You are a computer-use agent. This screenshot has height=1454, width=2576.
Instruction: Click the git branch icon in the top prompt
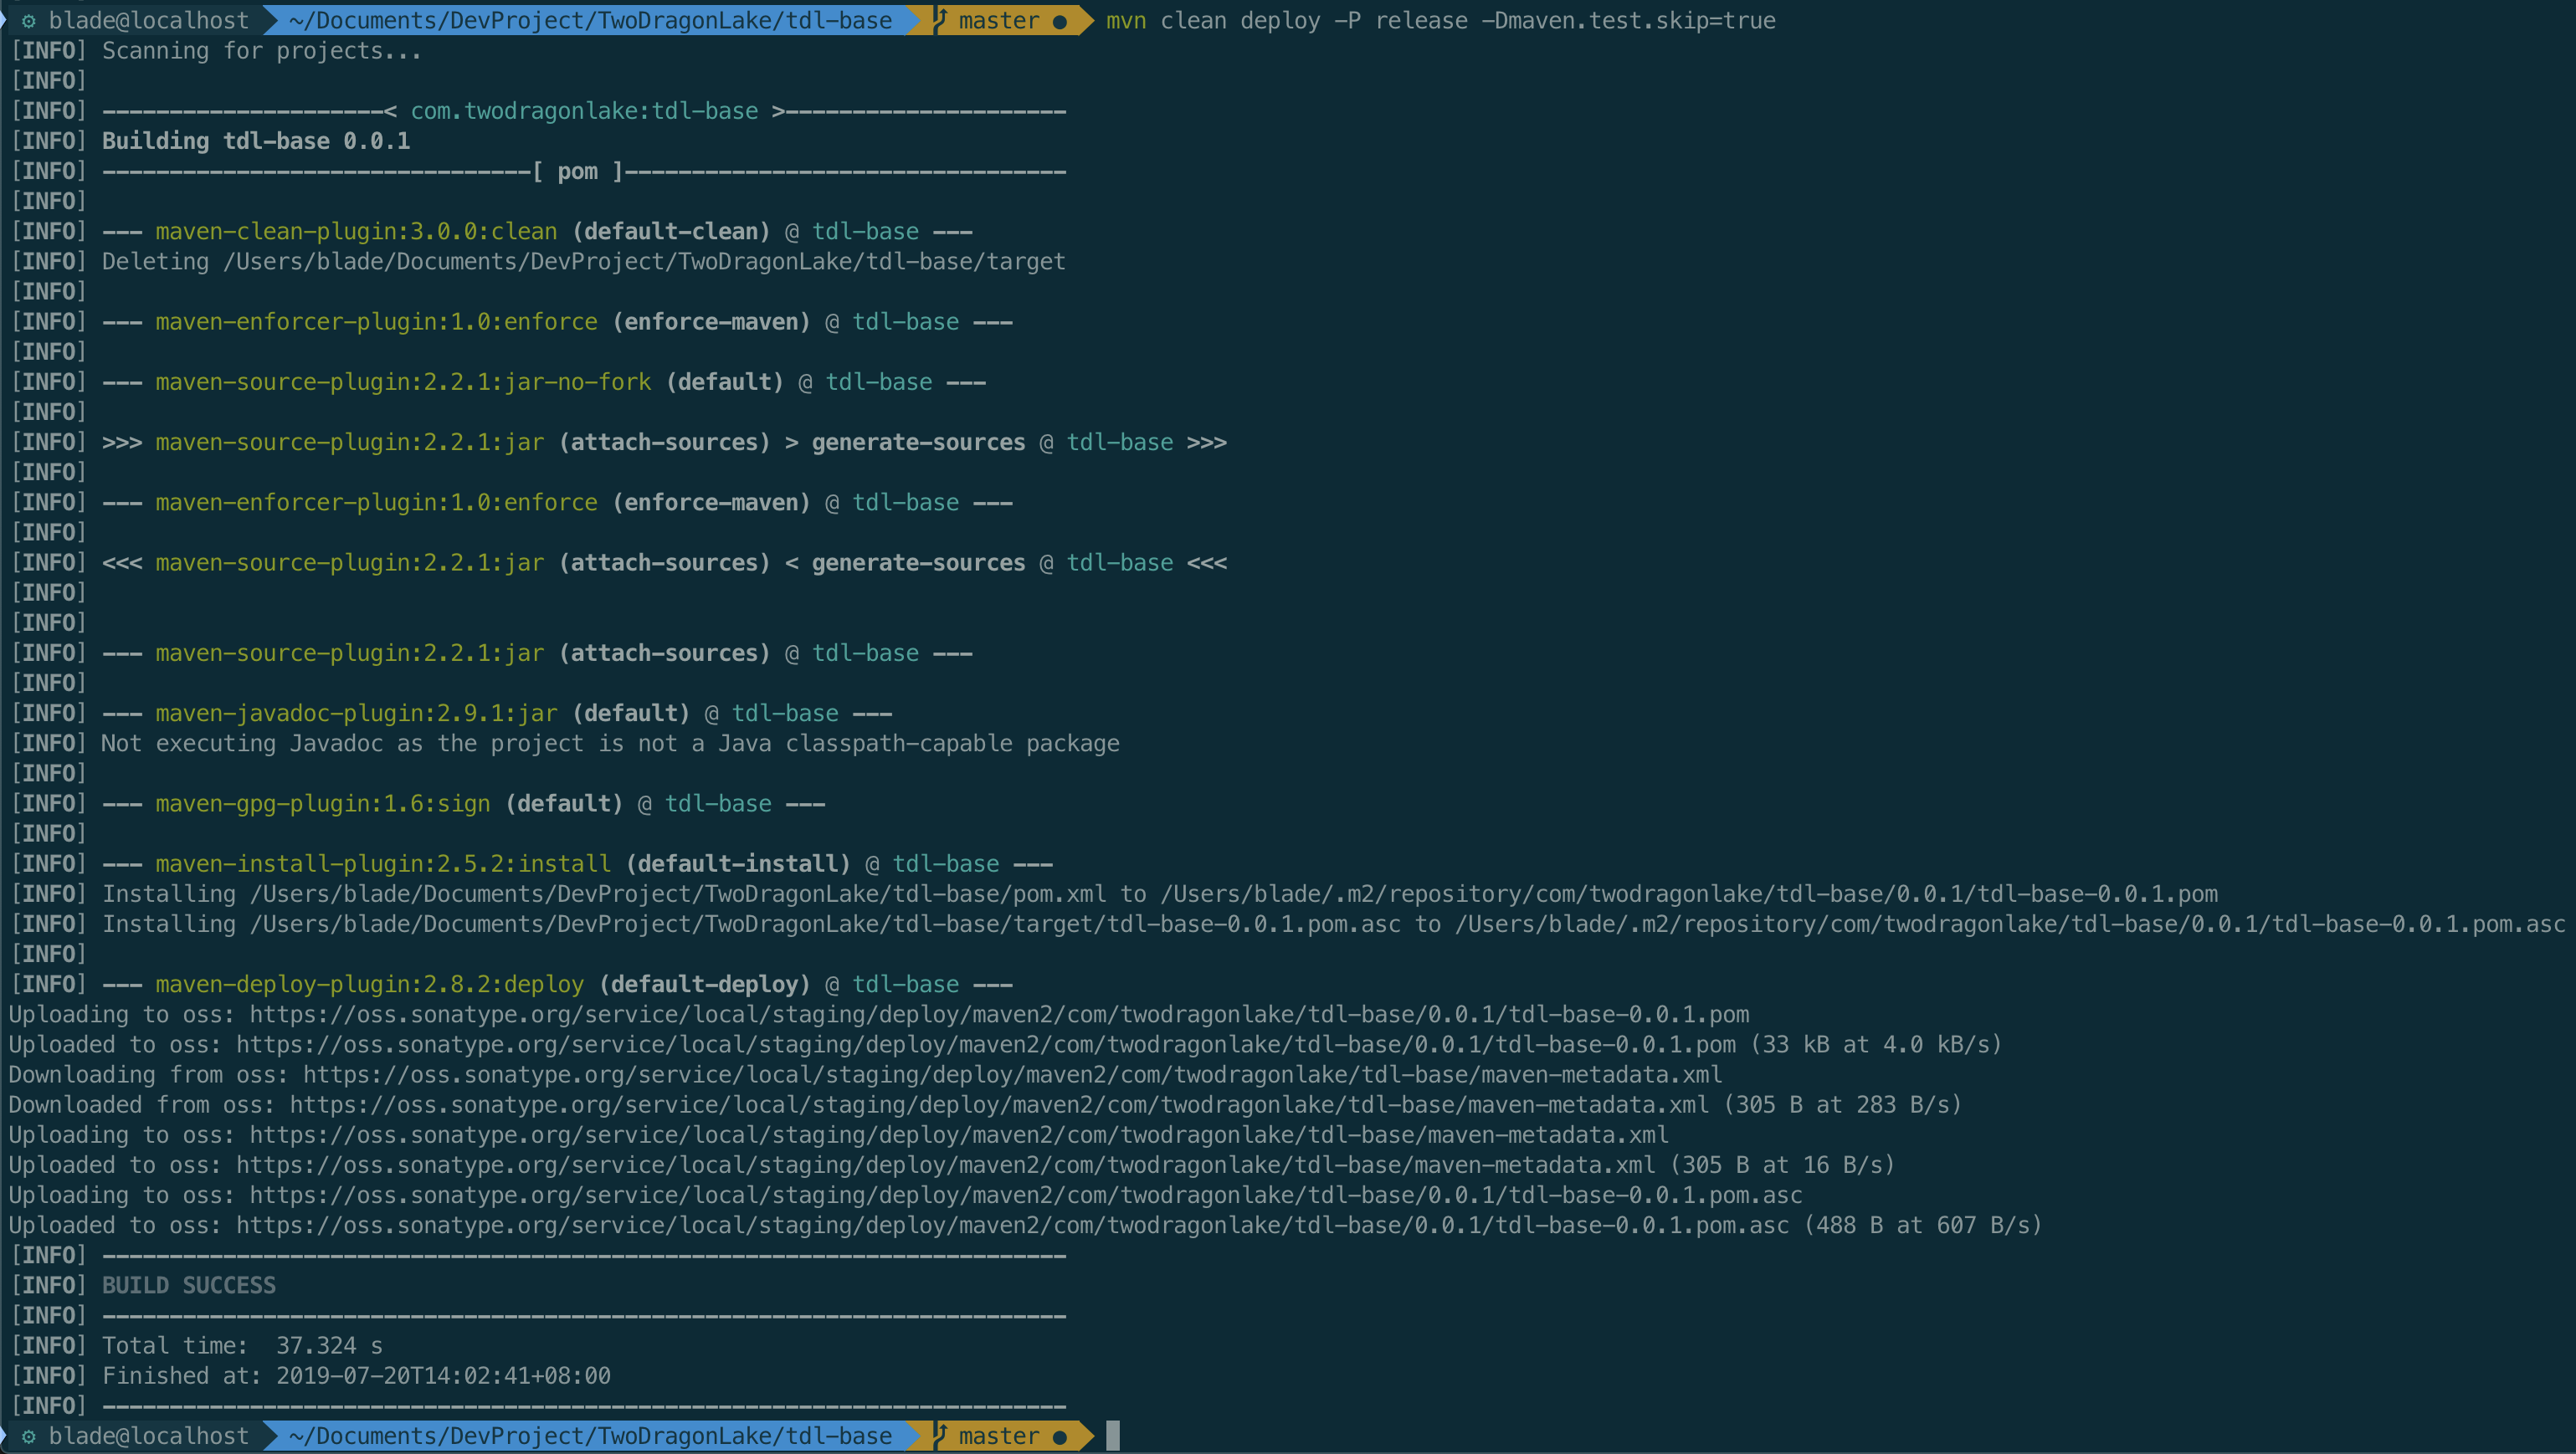pos(940,20)
